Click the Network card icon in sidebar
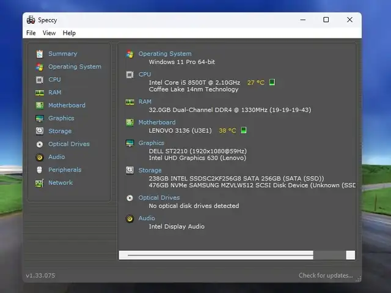The image size is (391, 293). pos(40,183)
